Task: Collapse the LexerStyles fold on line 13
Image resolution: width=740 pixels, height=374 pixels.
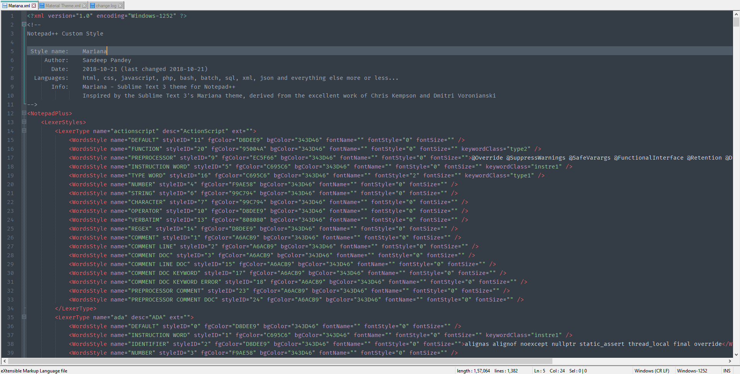Action: [24, 122]
